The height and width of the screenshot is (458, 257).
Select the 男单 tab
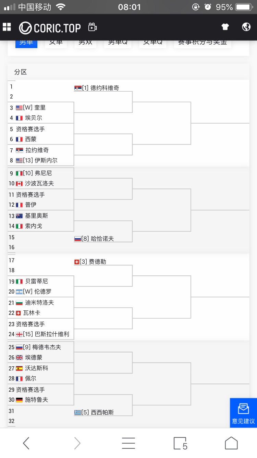26,43
